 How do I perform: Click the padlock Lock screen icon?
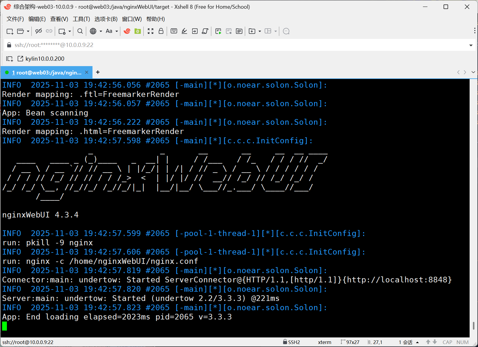tap(161, 31)
